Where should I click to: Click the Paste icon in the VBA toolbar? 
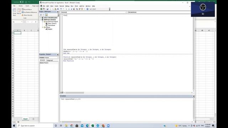[56, 9]
